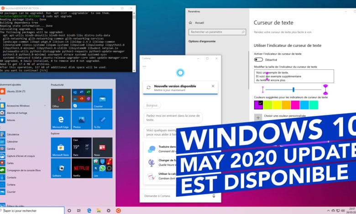The image size is (356, 214).
Task: Select the lime green cursor indicator color
Action: tap(267, 105)
